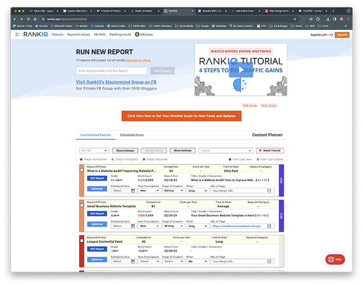
Task: Select the Largest Contentful Paint checkbox
Action: click(x=82, y=241)
